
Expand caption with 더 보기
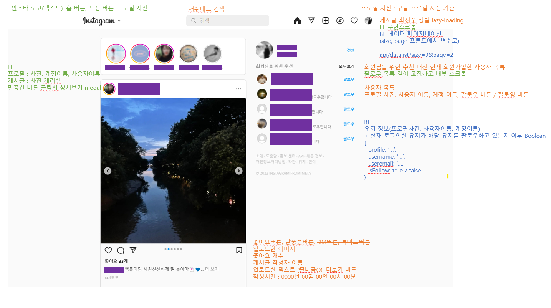(212, 270)
